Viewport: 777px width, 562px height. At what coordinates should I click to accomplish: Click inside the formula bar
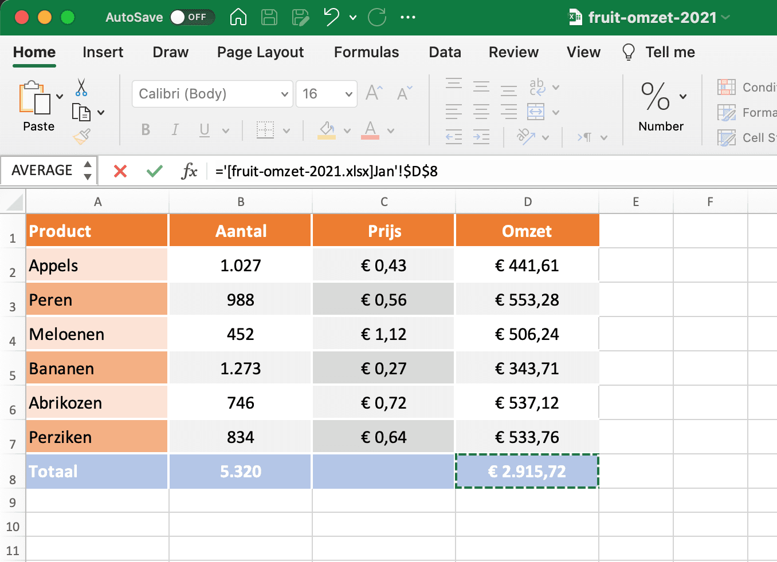[401, 171]
